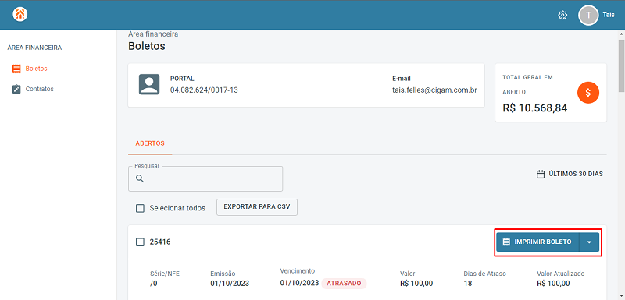Open Contratos in the sidebar menu
625x300 pixels.
point(40,89)
